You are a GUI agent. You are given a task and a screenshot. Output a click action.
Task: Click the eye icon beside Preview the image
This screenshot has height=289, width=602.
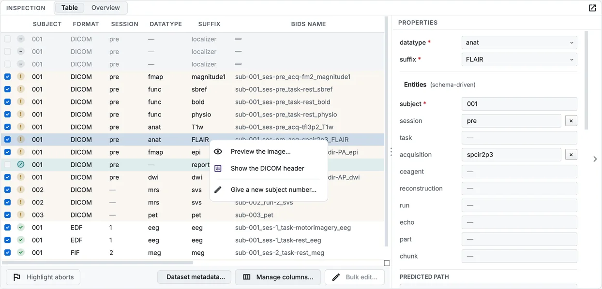coord(218,151)
